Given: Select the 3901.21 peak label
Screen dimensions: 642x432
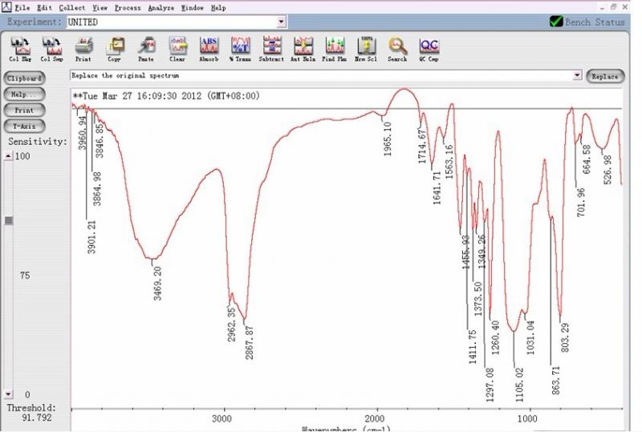Looking at the screenshot, I should point(91,237).
